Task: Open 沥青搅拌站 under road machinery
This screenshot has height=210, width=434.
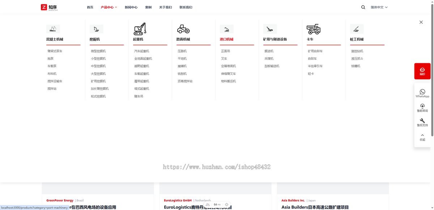Action: point(185,81)
